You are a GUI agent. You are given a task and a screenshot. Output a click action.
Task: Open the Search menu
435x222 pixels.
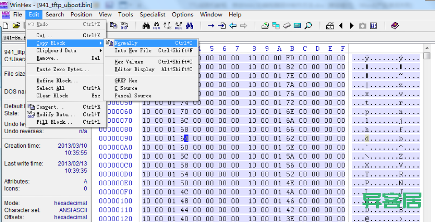tap(55, 14)
